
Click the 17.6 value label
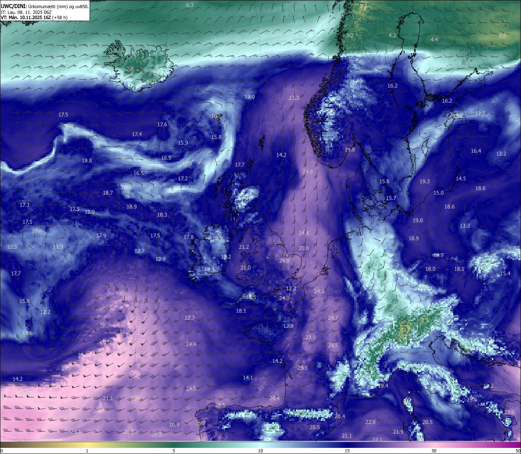(x=162, y=125)
